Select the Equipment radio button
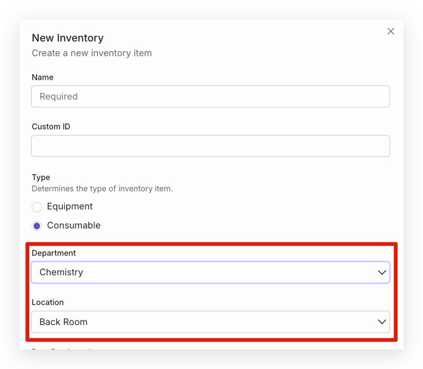423x369 pixels. (37, 207)
